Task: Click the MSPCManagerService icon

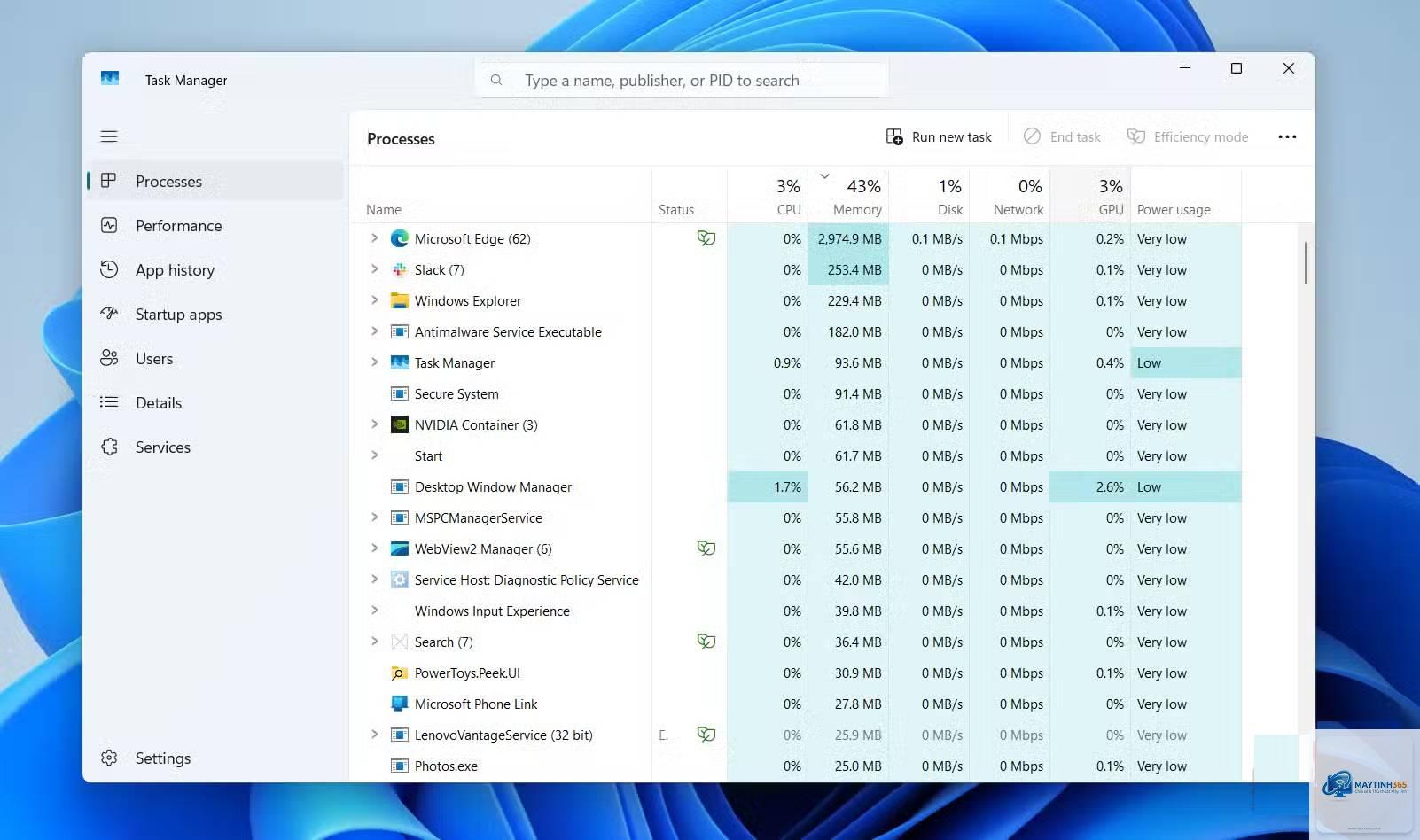Action: (x=400, y=517)
